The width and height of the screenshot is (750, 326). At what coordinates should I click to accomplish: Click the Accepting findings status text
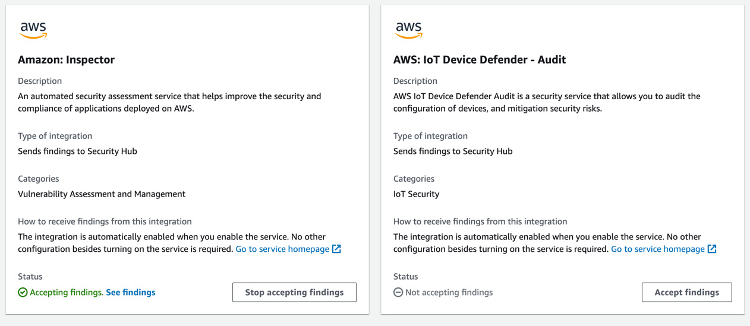click(x=67, y=292)
